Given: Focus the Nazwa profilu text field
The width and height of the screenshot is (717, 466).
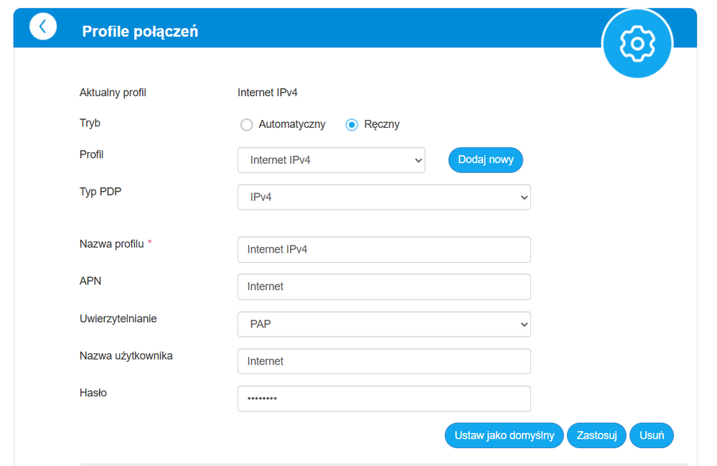Looking at the screenshot, I should [x=384, y=249].
